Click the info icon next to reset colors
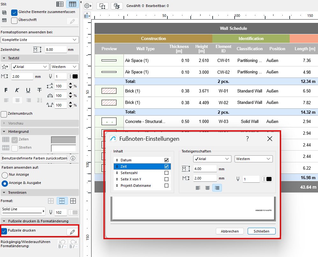This screenshot has height=257, width=318. point(73,158)
